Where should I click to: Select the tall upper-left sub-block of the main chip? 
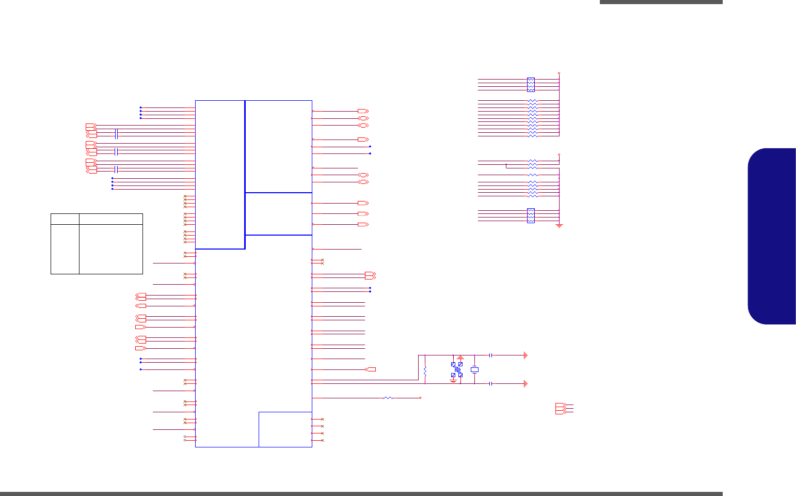pos(220,175)
